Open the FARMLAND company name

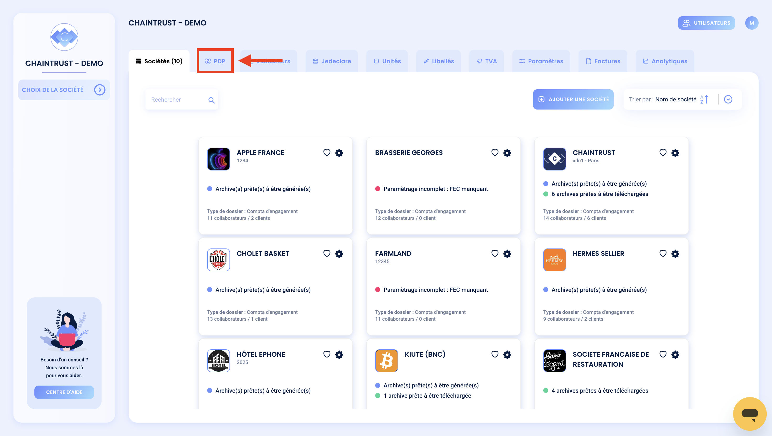[393, 253]
